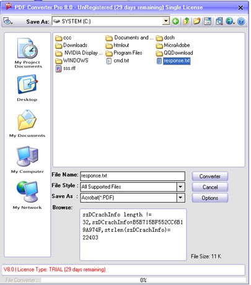The width and height of the screenshot is (251, 285).
Task: Click the green back arrow icon
Action: click(x=175, y=21)
